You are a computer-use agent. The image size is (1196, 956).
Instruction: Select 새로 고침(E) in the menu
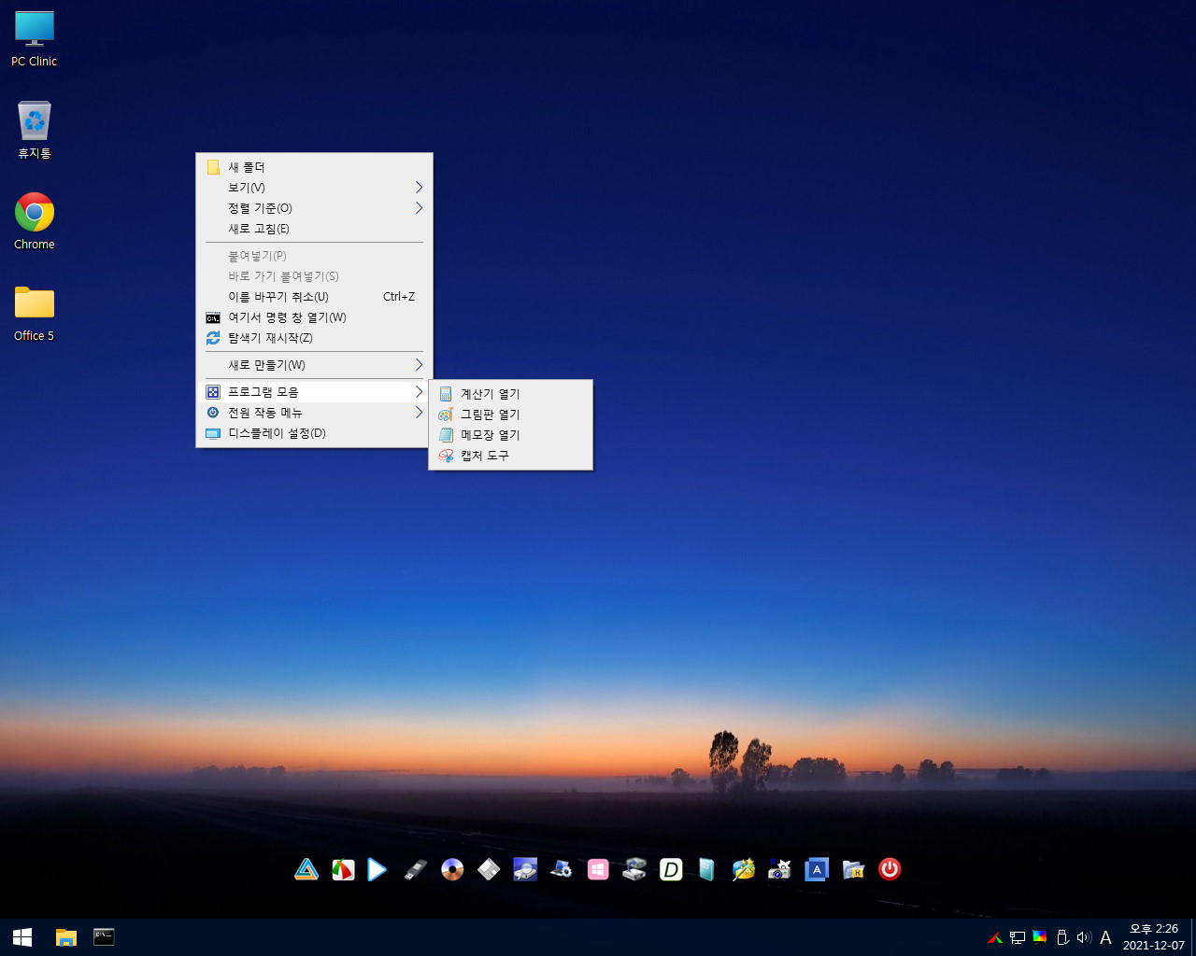pyautogui.click(x=314, y=229)
